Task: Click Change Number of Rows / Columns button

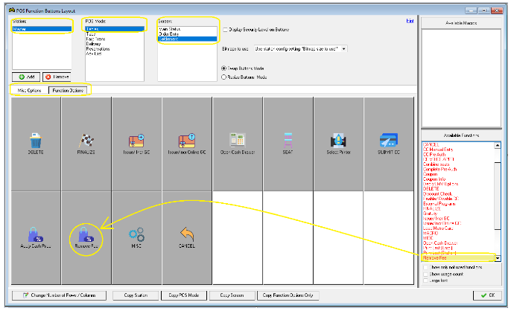Action: [x=60, y=295]
